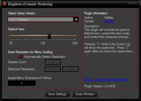This screenshot has height=101, width=141.
Task: Click the Donate: label
Action: tap(90, 21)
